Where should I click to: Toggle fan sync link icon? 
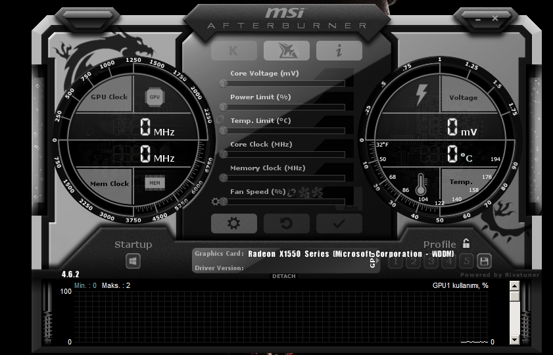click(291, 193)
